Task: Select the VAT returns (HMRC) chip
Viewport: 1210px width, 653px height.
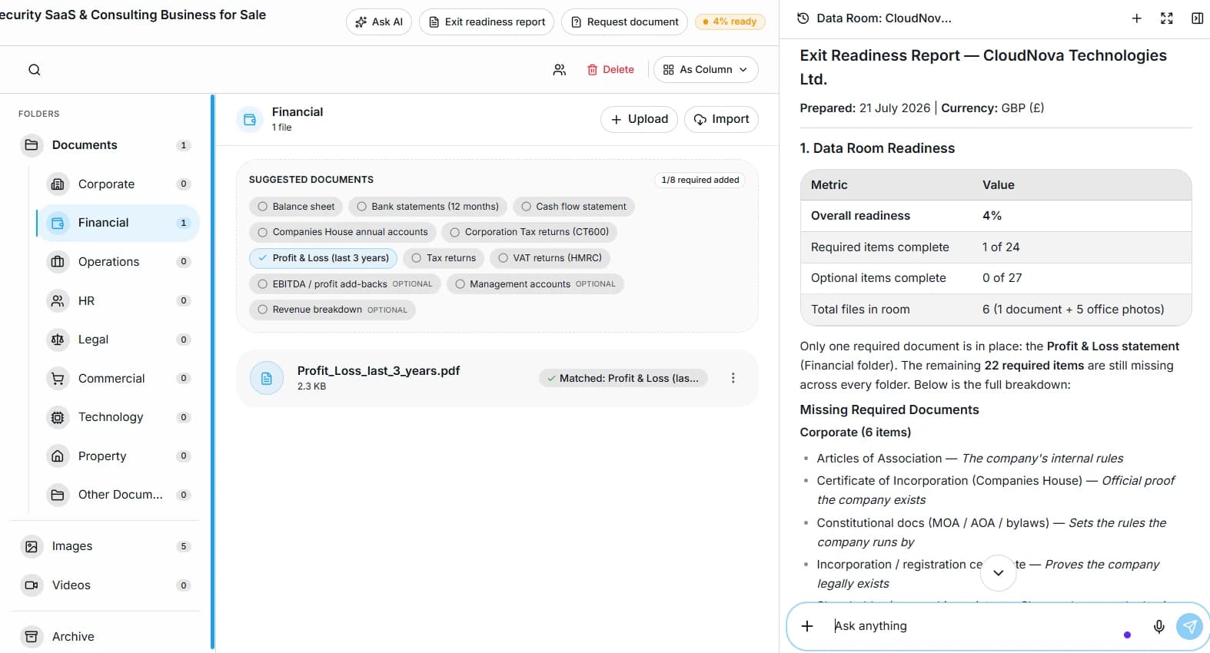Action: (x=550, y=258)
